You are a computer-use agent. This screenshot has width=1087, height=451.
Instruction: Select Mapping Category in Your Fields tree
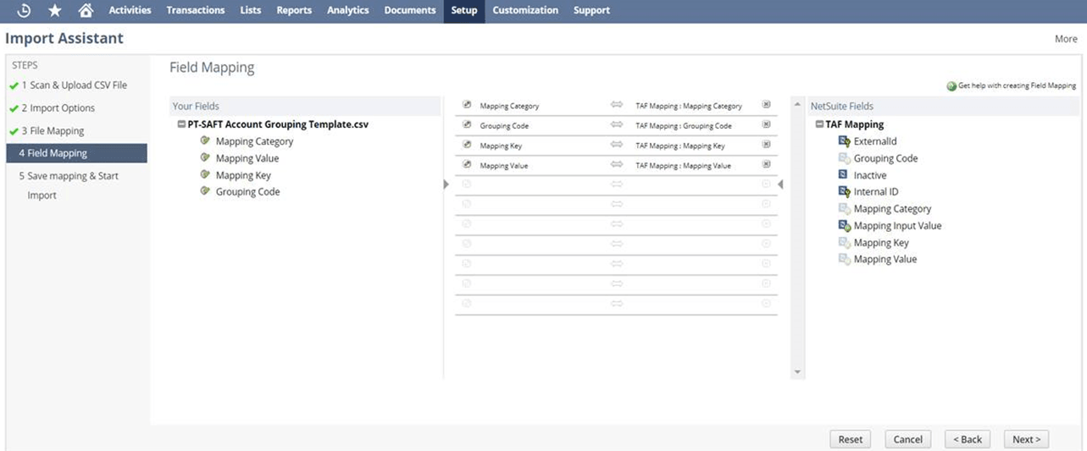click(254, 141)
